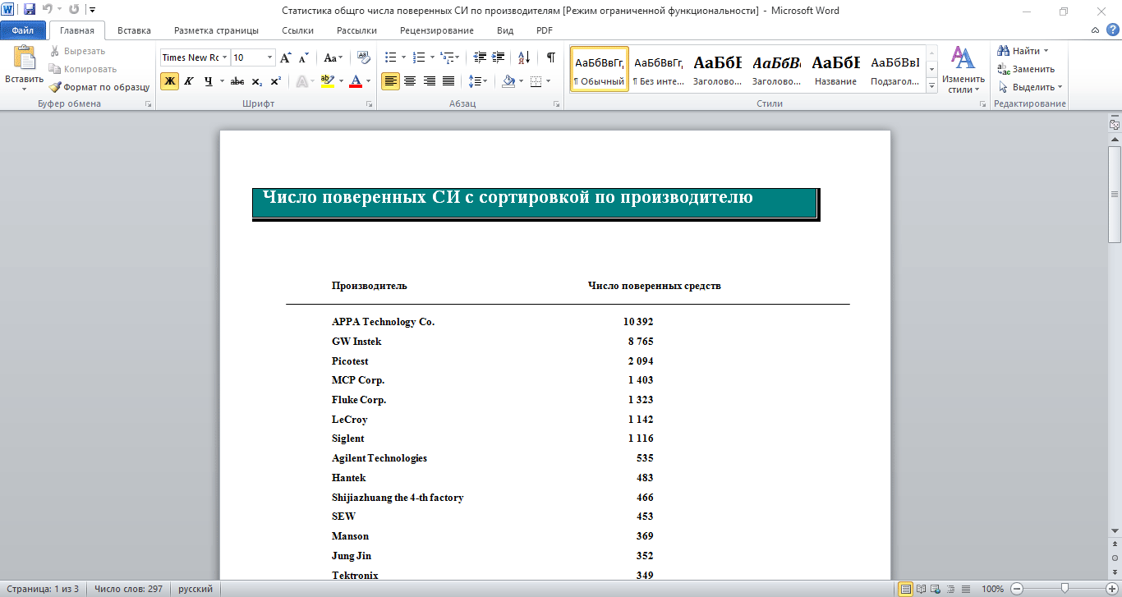The height and width of the screenshot is (597, 1122).
Task: Toggle Italic formatting button
Action: point(188,81)
